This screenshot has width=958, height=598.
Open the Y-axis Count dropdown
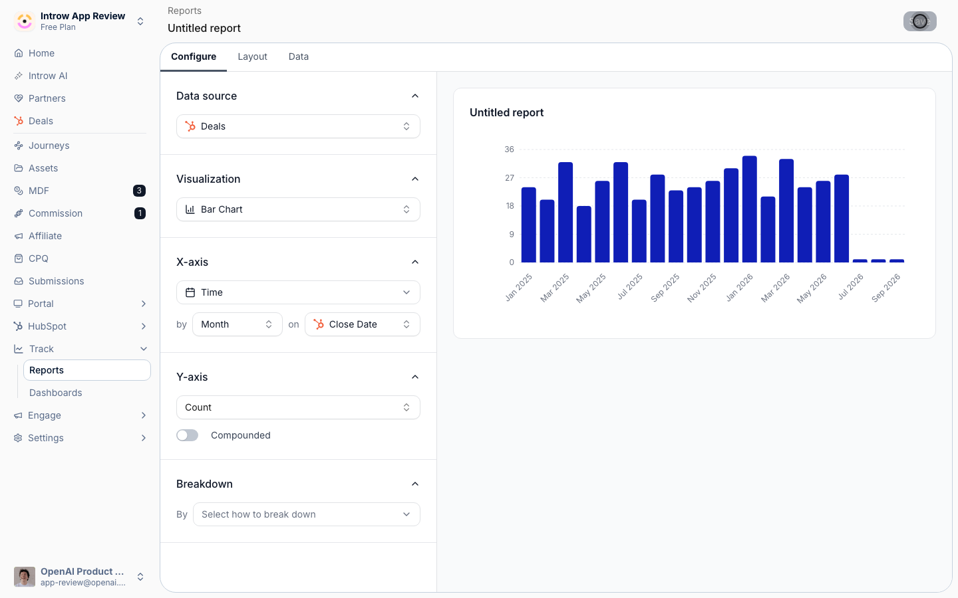(298, 407)
